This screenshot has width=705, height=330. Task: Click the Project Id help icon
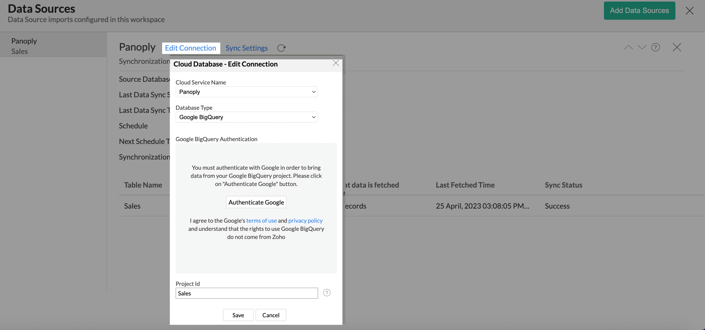point(327,293)
